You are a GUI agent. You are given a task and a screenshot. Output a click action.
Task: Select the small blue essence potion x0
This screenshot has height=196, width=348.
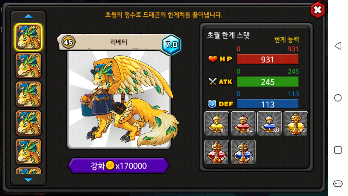point(269,124)
